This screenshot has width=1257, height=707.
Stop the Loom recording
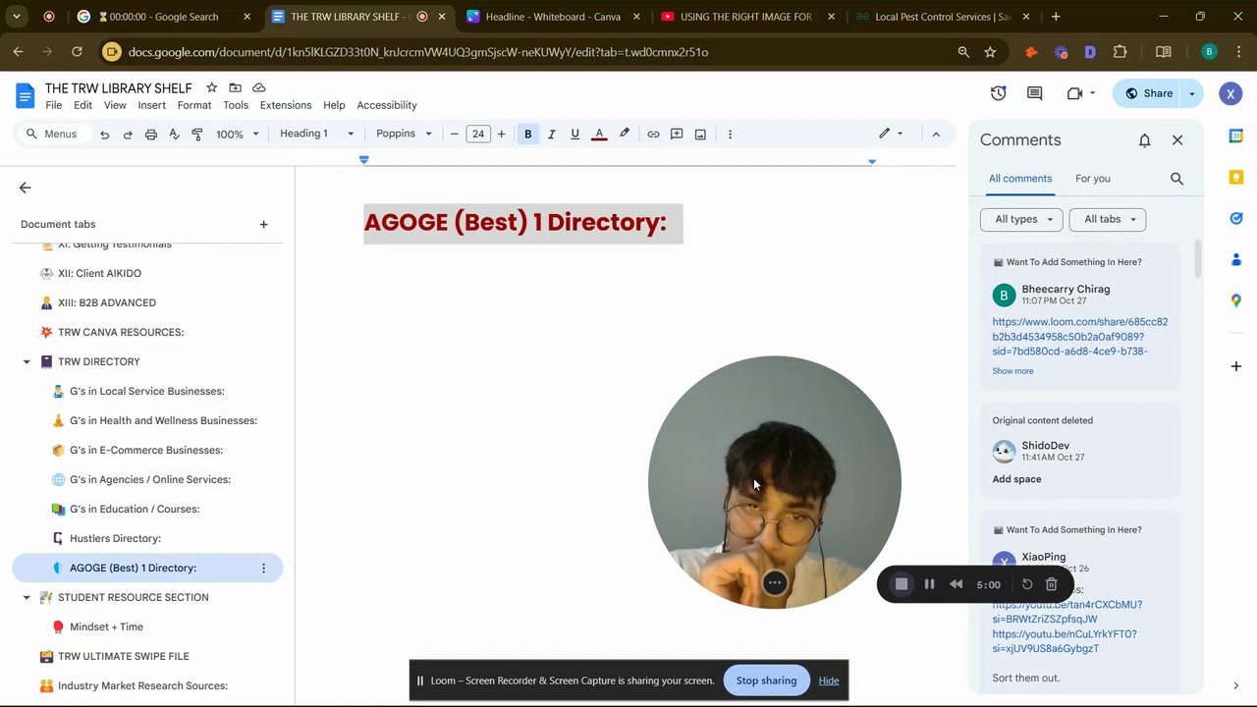click(902, 584)
